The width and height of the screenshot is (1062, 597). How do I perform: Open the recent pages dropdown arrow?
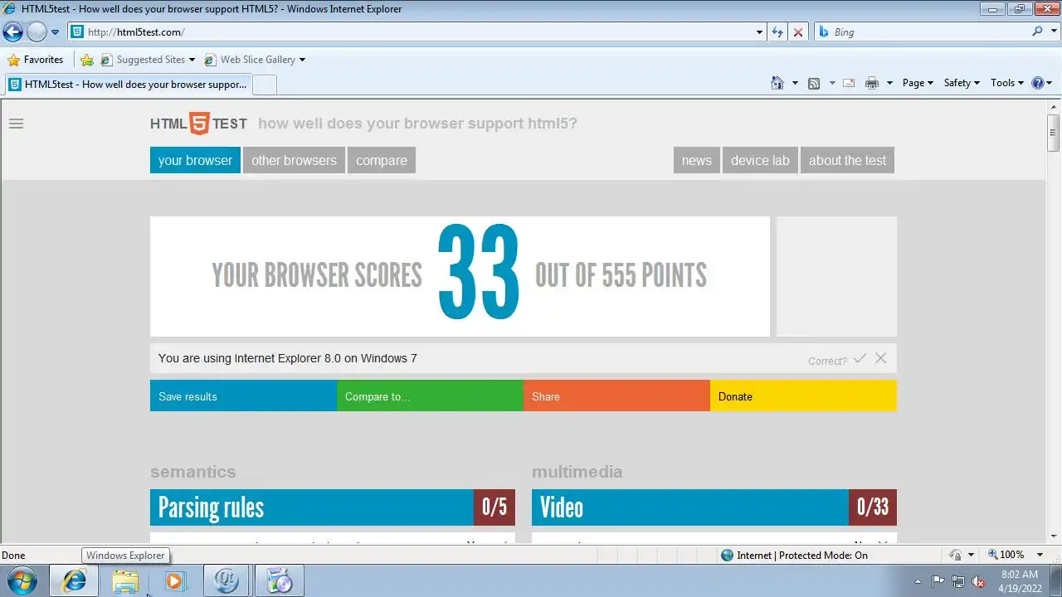[55, 32]
